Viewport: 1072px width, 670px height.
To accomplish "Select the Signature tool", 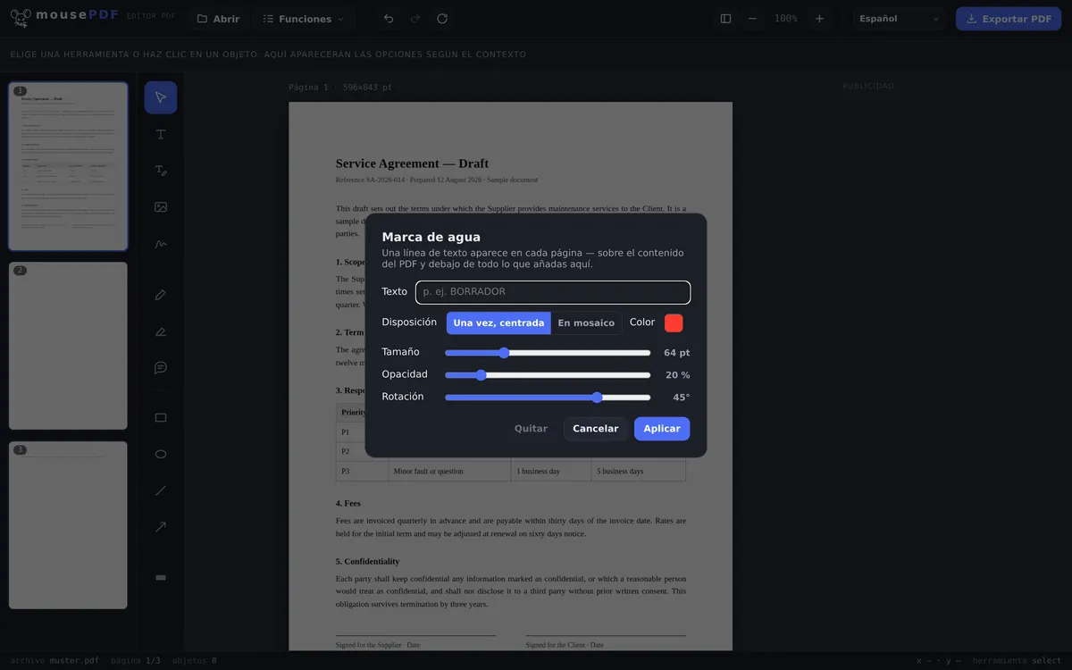I will [x=161, y=244].
